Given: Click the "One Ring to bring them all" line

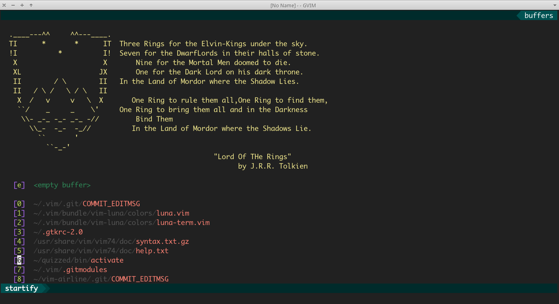Looking at the screenshot, I should (x=214, y=110).
